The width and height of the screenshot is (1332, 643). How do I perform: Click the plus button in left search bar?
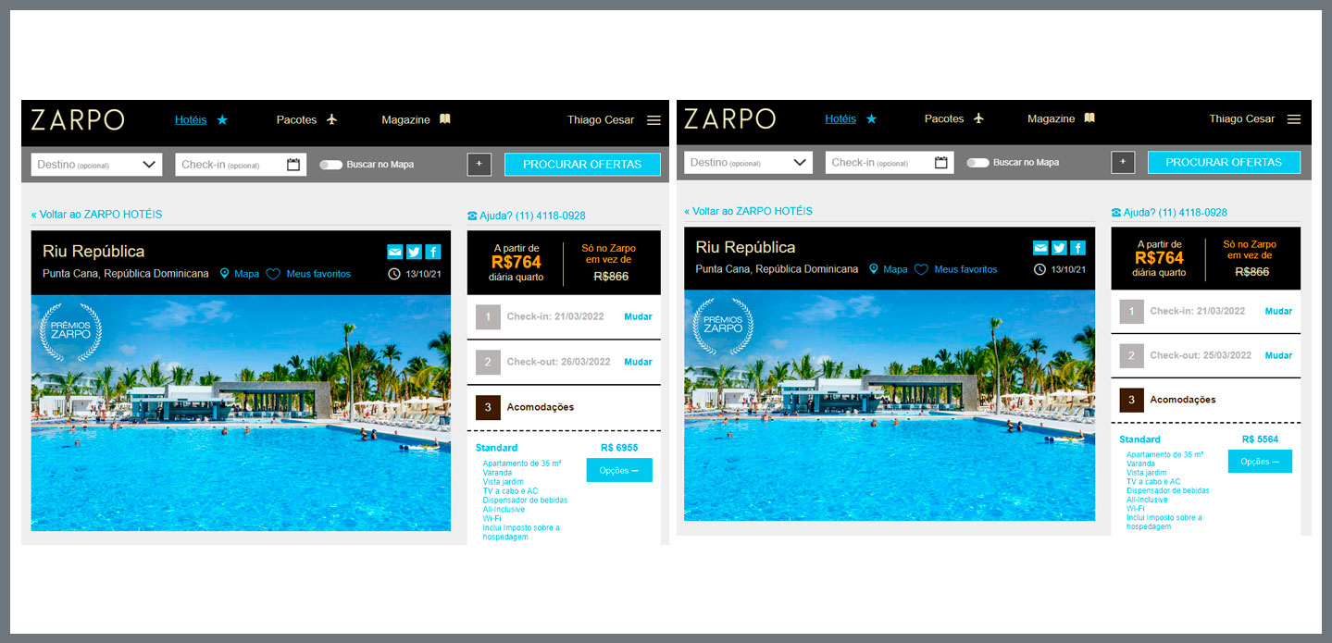click(479, 165)
